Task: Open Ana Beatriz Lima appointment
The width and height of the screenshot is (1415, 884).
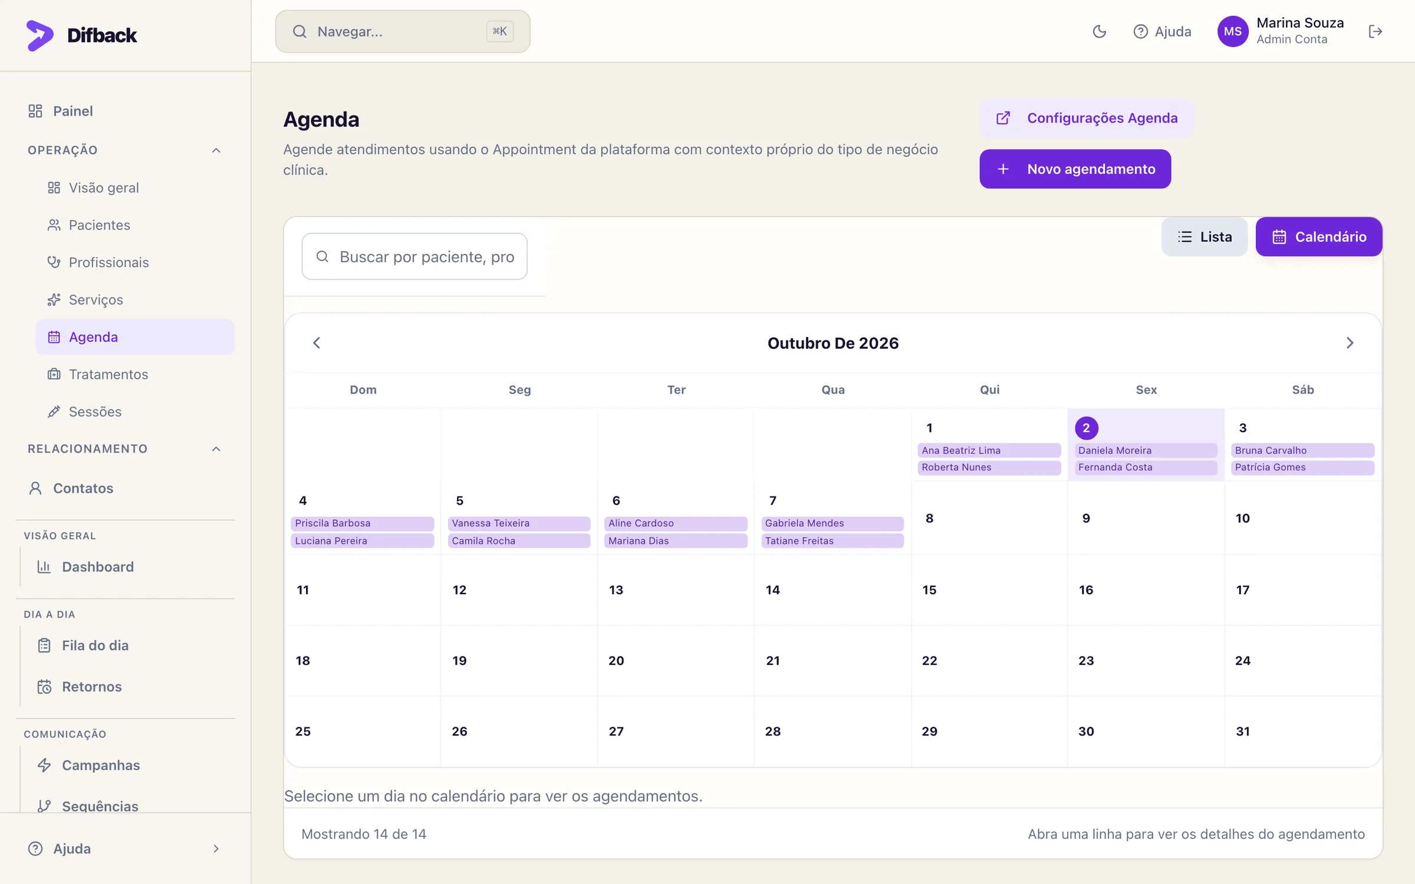Action: pyautogui.click(x=989, y=450)
